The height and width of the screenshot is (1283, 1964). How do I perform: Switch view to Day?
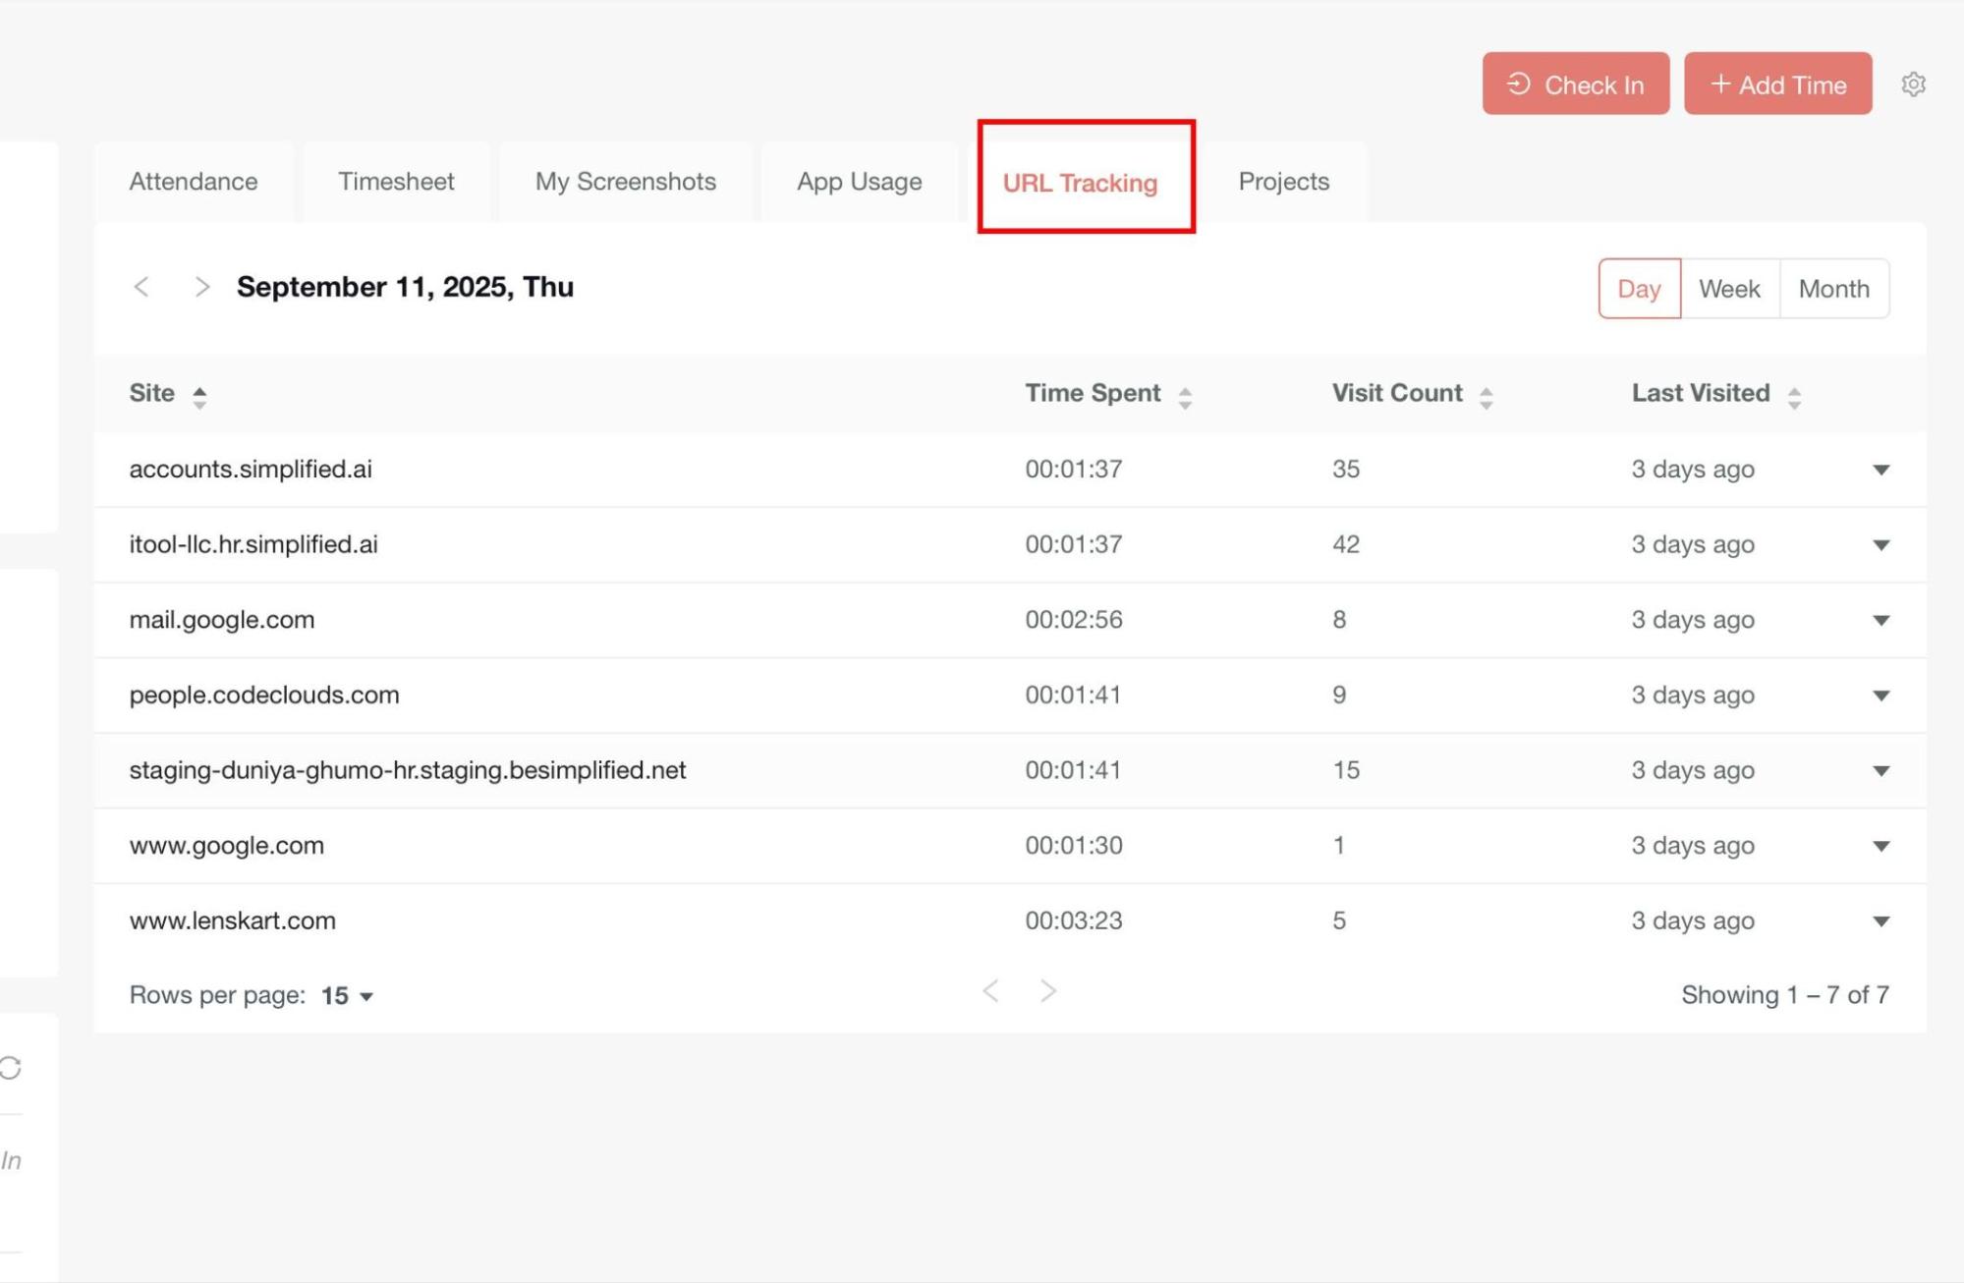[1639, 289]
